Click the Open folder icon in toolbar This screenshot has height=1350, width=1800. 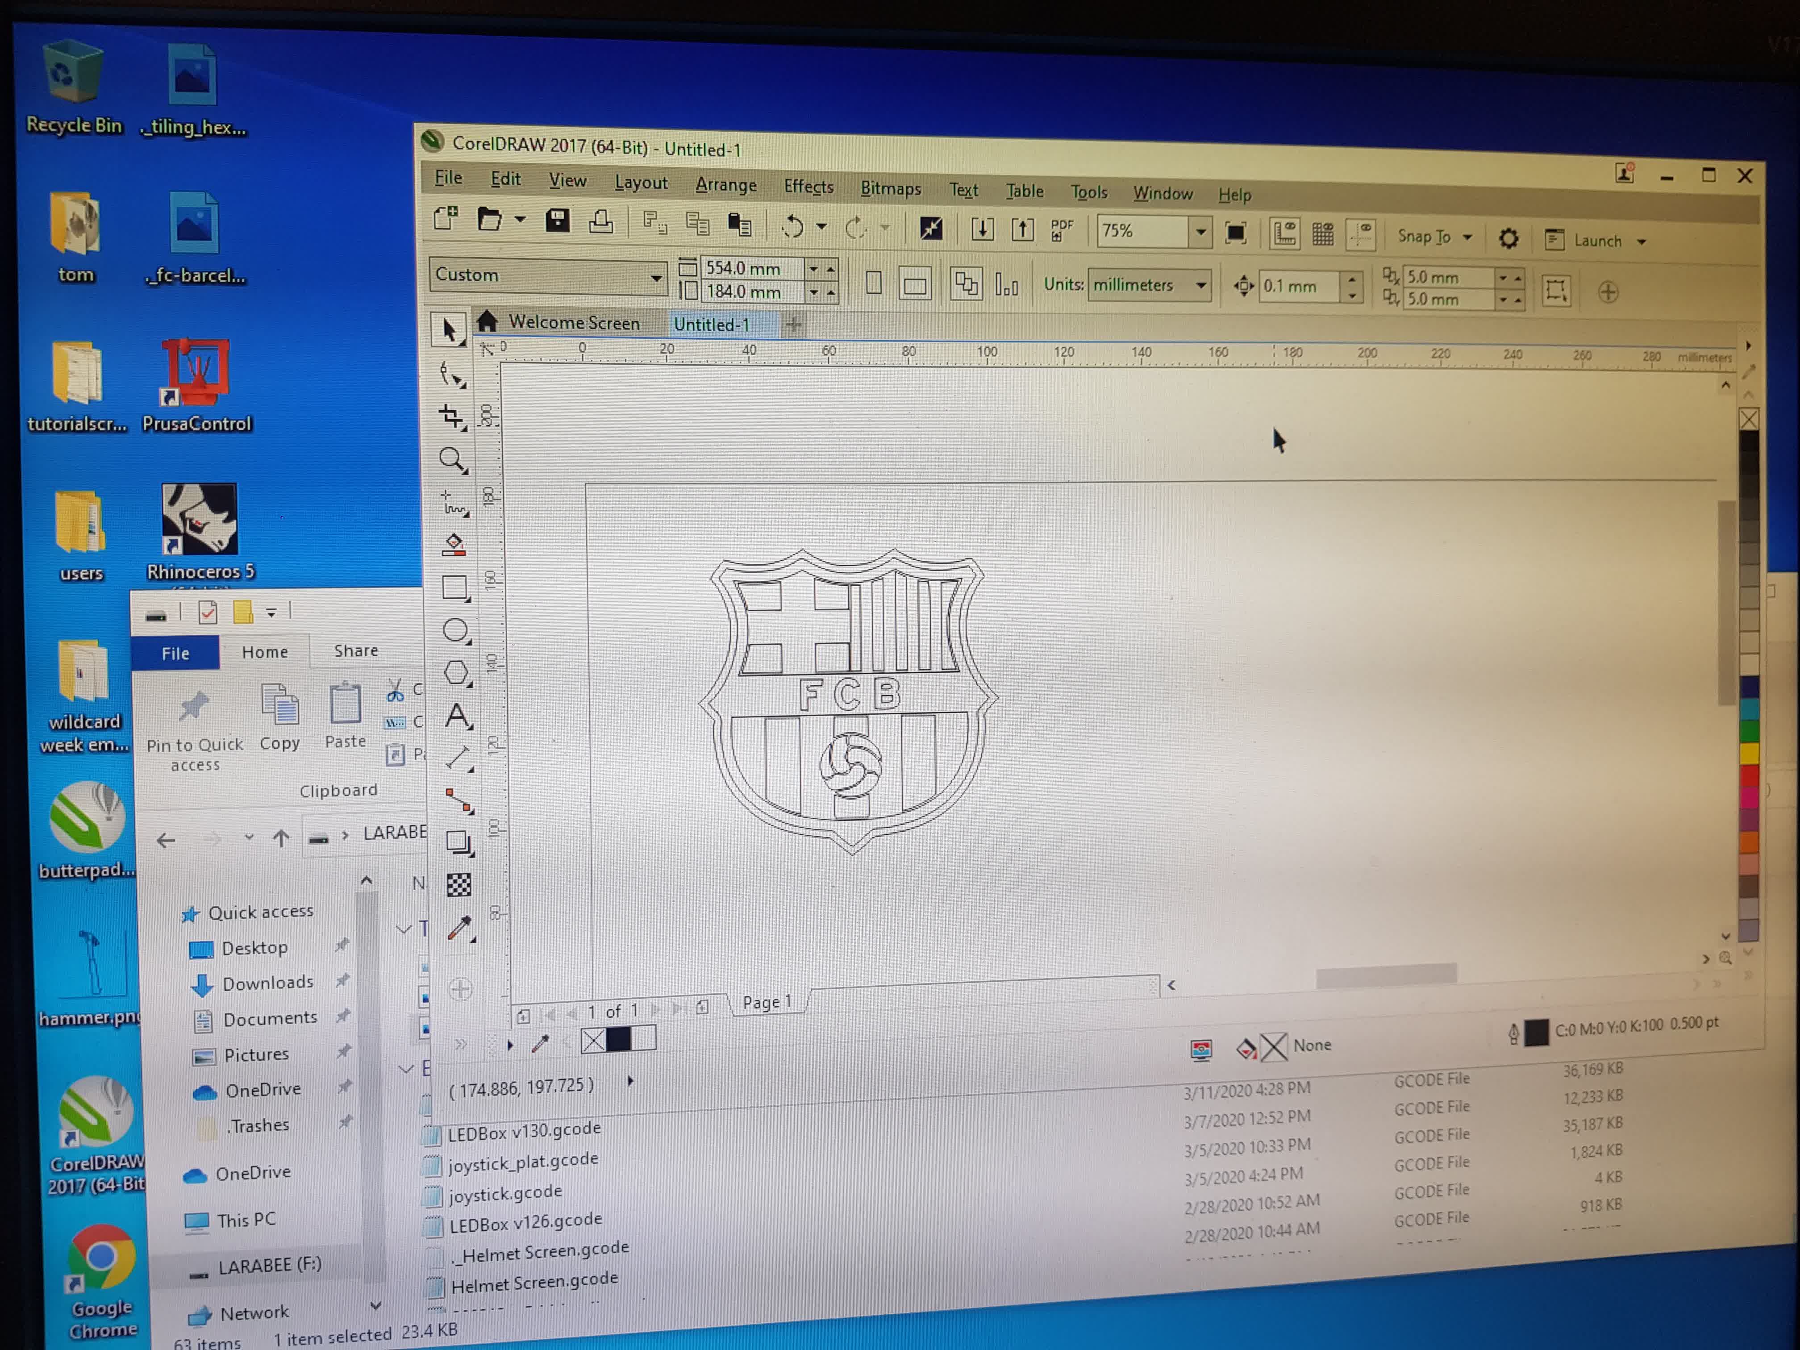[489, 219]
